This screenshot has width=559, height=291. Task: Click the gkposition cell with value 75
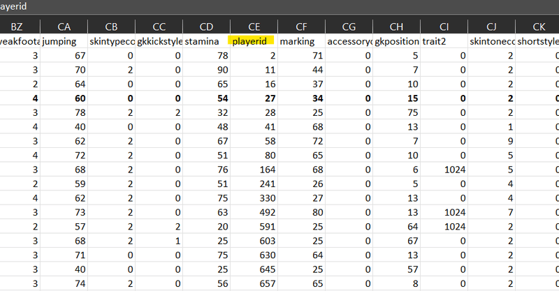click(396, 112)
